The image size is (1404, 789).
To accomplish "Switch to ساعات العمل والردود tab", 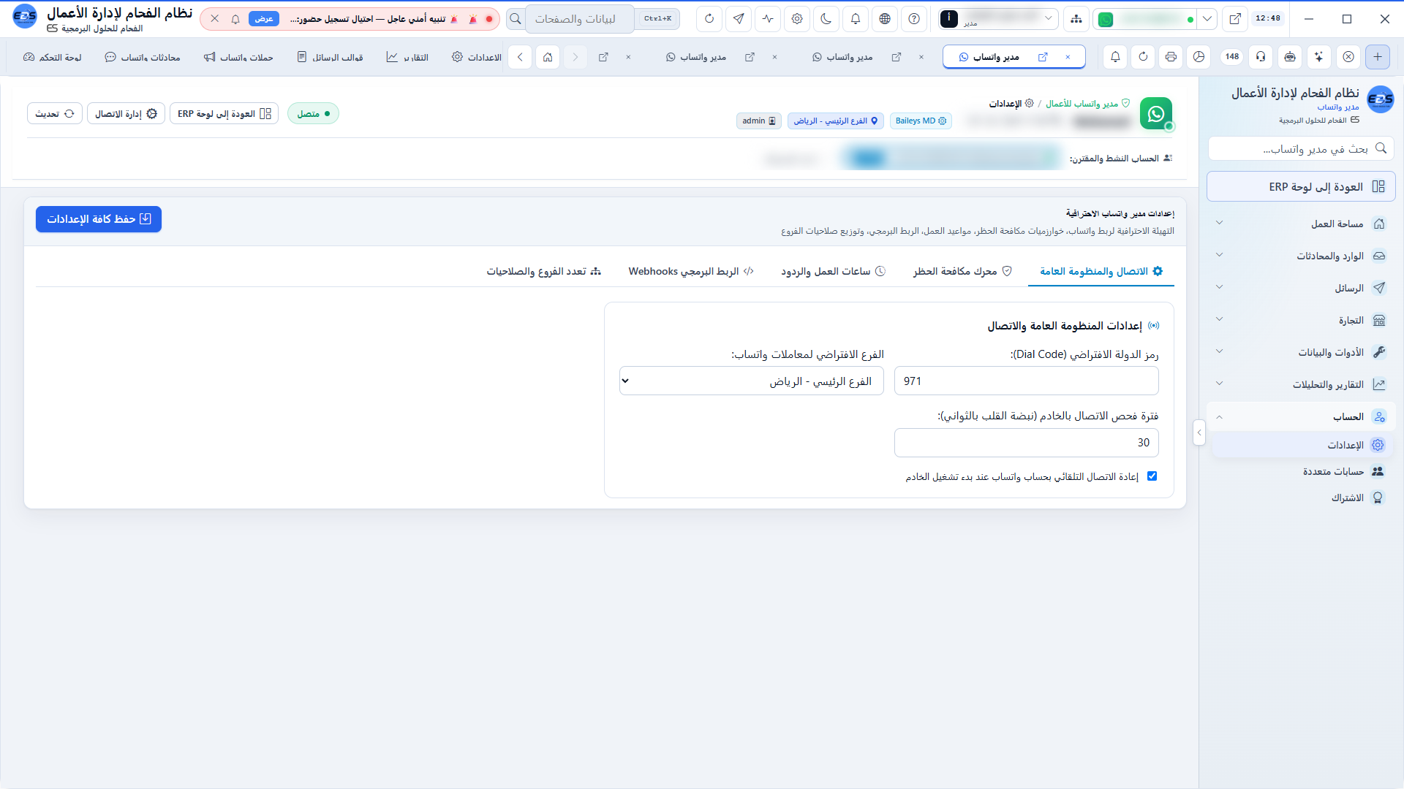I will (833, 272).
